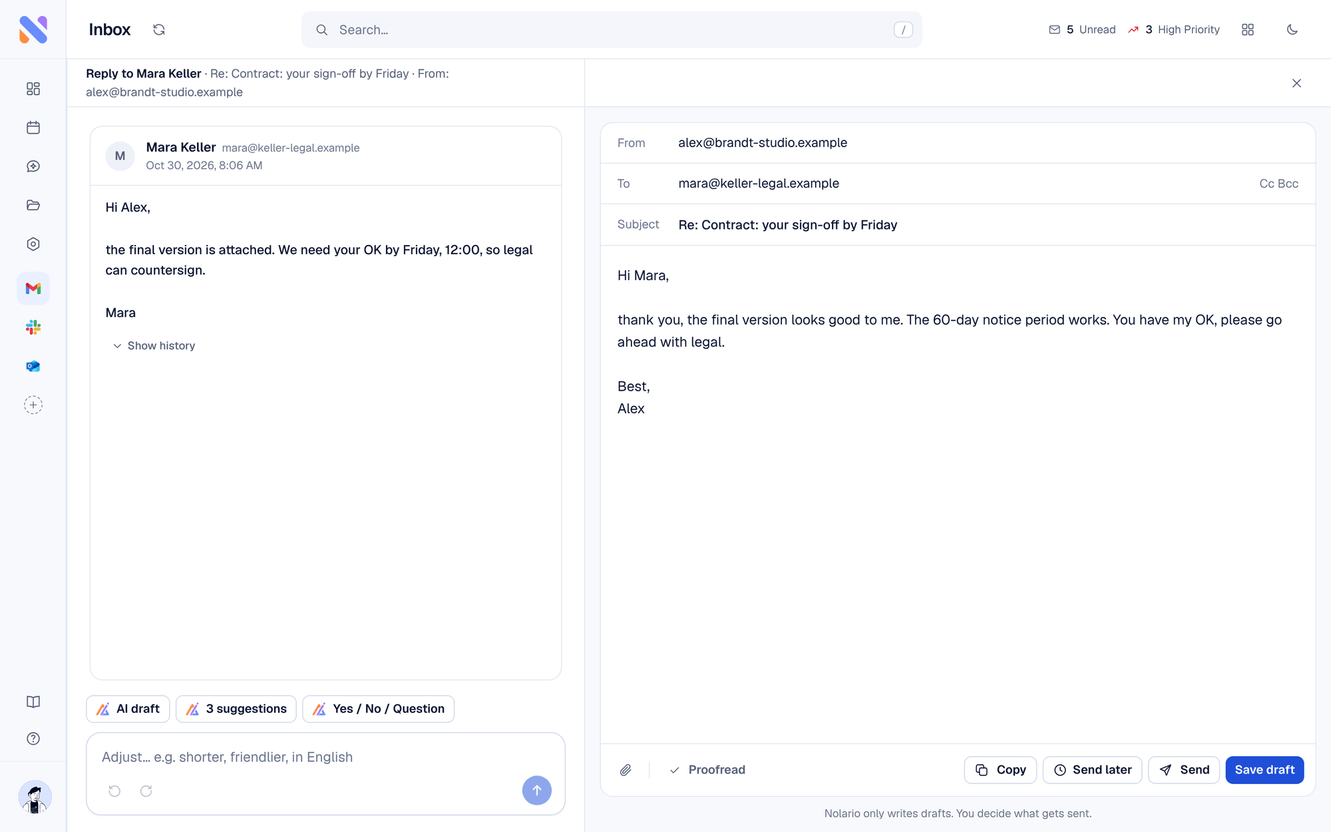Open the hexagon settings icon in the sidebar
Screen dimensions: 1331x832
[x=33, y=244]
